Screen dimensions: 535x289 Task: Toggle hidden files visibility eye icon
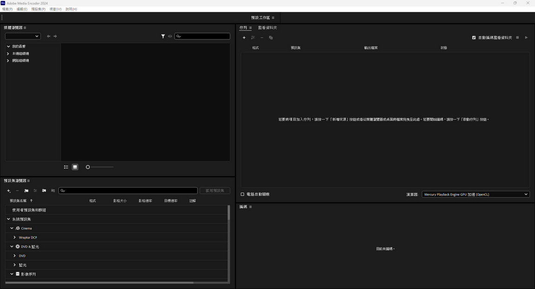click(x=170, y=36)
